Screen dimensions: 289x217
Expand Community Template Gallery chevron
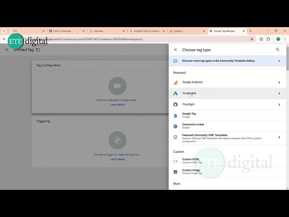pyautogui.click(x=279, y=61)
